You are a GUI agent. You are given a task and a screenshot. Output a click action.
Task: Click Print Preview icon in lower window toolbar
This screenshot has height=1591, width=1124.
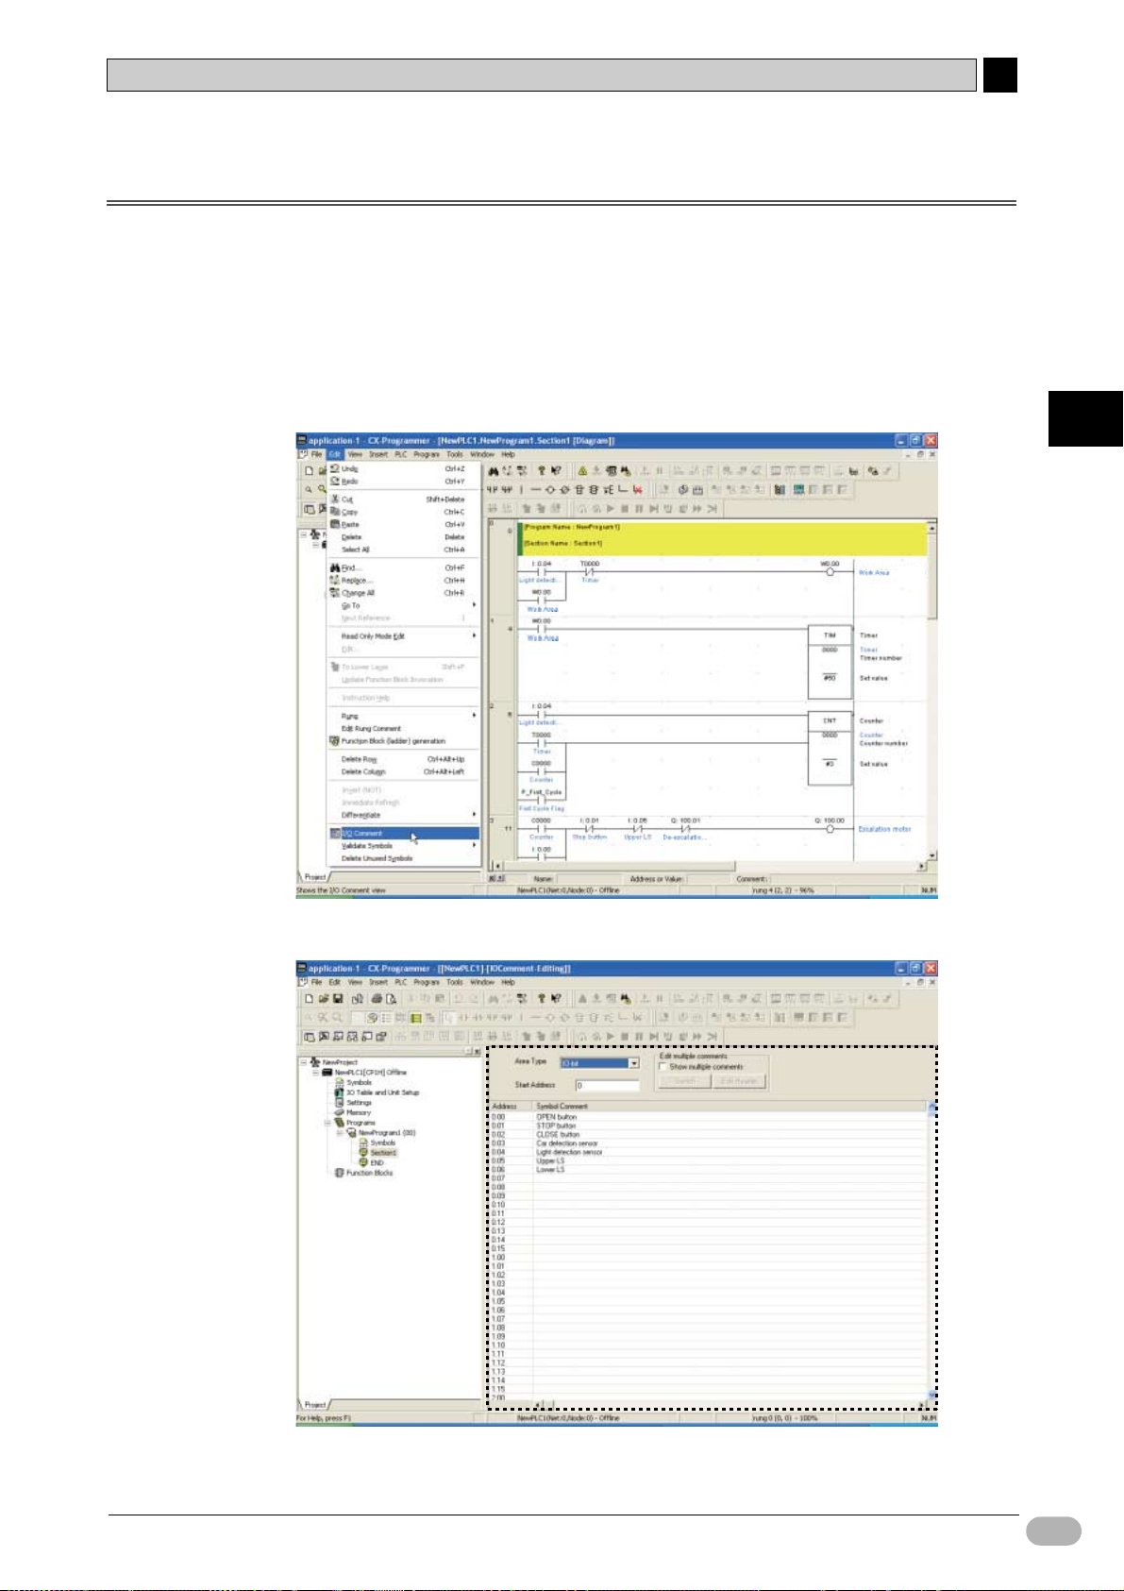pos(391,998)
